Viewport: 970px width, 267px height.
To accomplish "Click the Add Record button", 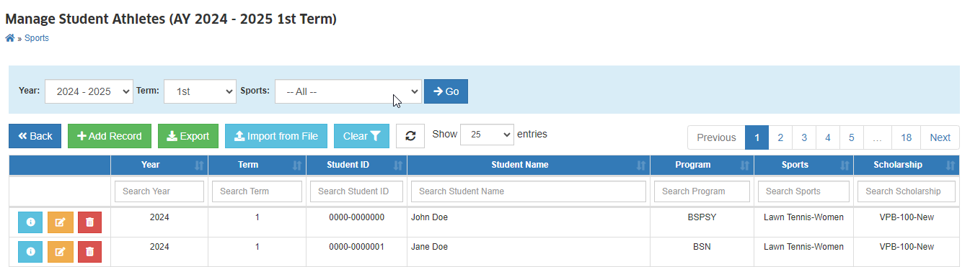I will pyautogui.click(x=110, y=136).
